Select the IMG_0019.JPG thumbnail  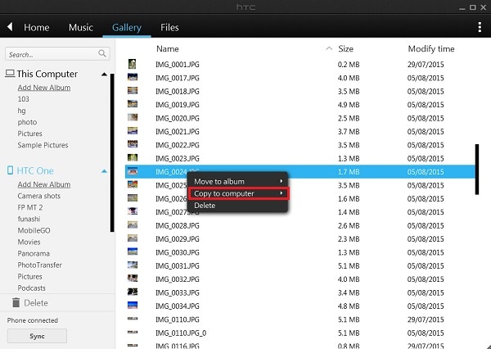click(133, 104)
